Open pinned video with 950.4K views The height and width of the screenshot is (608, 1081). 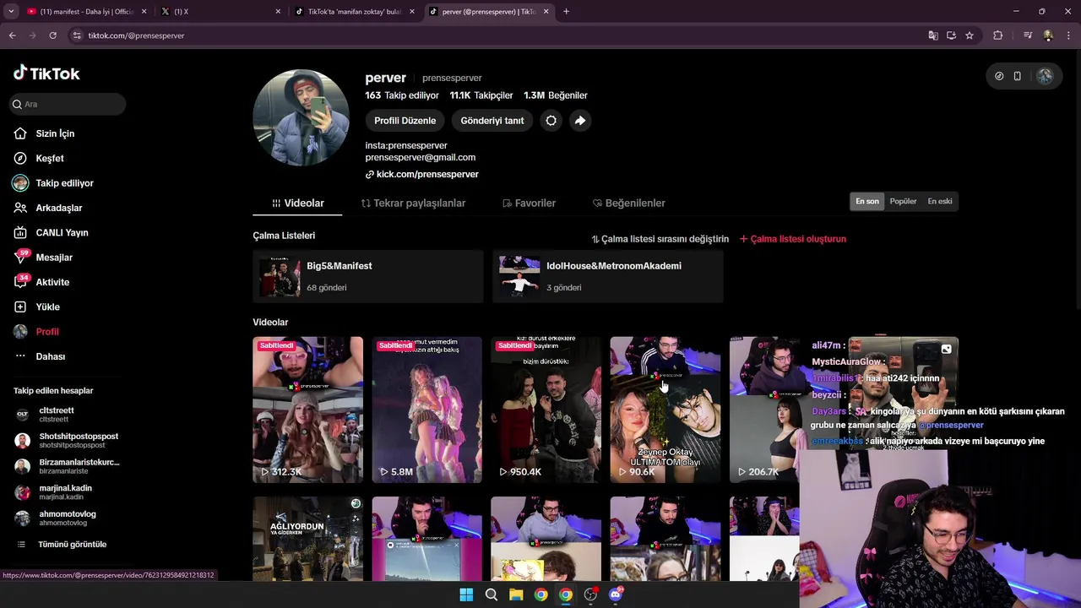point(546,410)
